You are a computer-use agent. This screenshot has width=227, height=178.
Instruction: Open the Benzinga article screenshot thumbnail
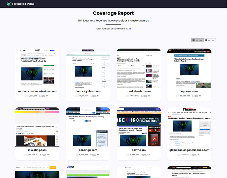(x=88, y=127)
